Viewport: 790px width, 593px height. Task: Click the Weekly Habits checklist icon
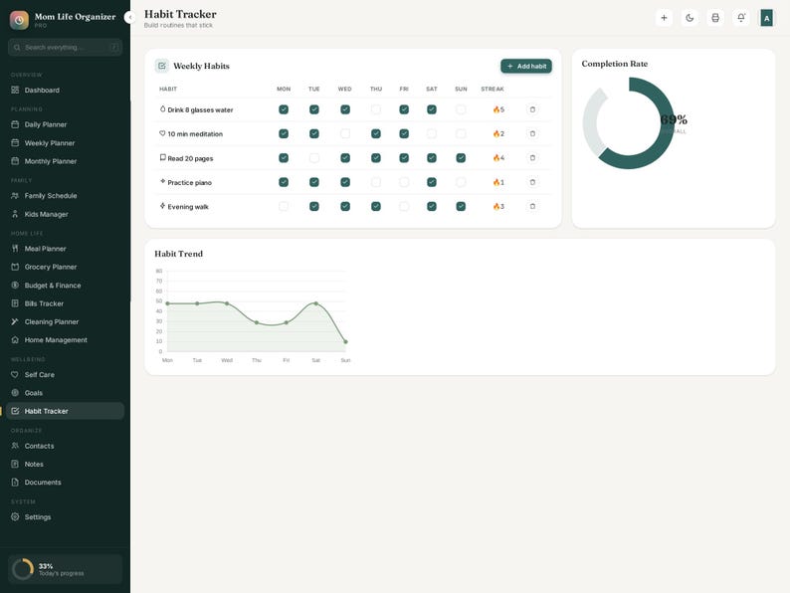click(x=162, y=66)
